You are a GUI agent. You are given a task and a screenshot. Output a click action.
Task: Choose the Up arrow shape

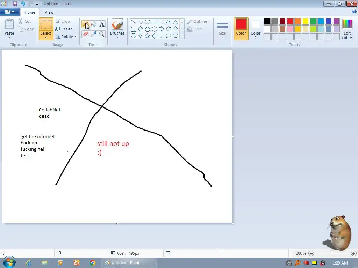pos(176,29)
